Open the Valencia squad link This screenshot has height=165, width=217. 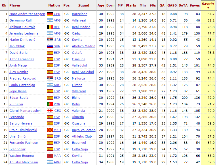(x=78, y=111)
